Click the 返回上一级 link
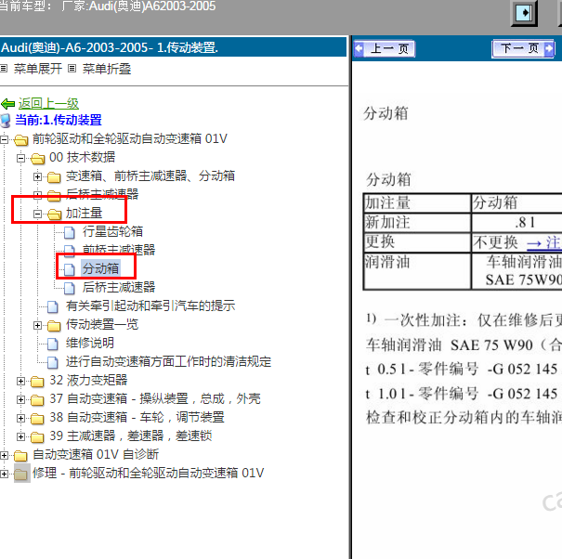The height and width of the screenshot is (559, 562). point(48,104)
